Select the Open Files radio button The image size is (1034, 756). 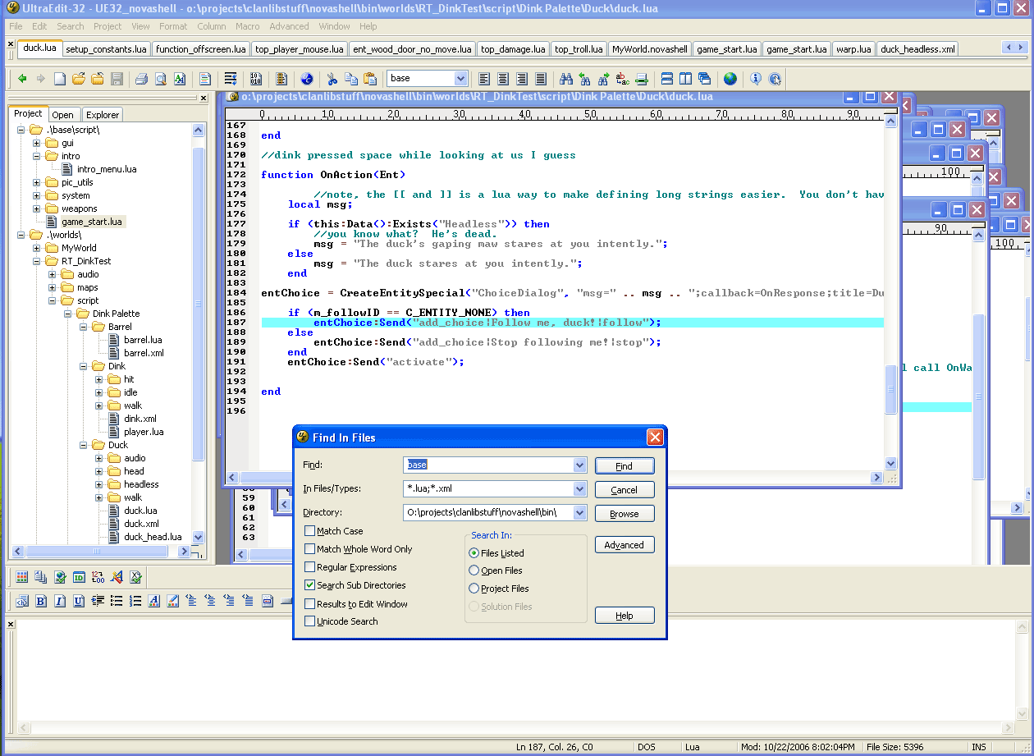474,570
